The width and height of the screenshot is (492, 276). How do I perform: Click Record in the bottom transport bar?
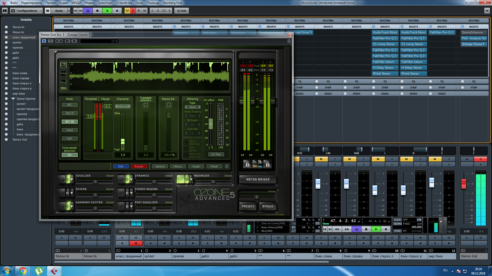click(386, 229)
